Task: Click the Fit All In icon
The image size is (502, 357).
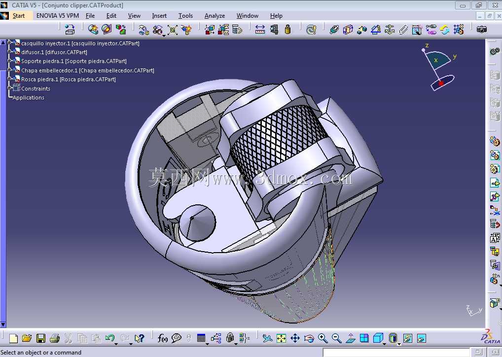Action: coord(281,338)
